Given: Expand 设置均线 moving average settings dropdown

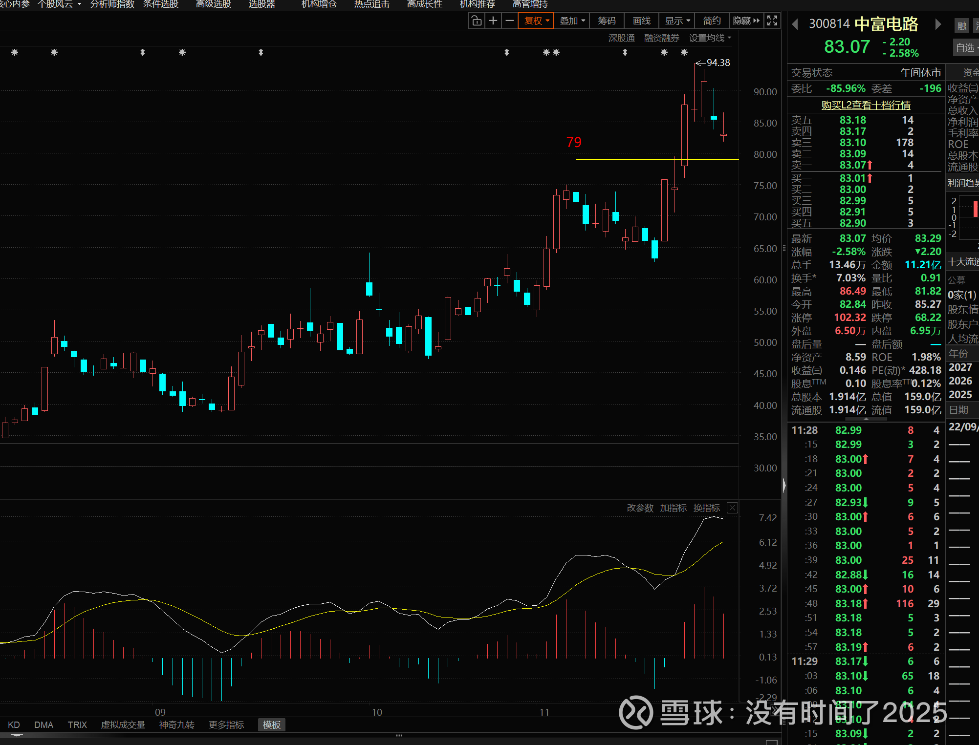Looking at the screenshot, I should (x=710, y=38).
